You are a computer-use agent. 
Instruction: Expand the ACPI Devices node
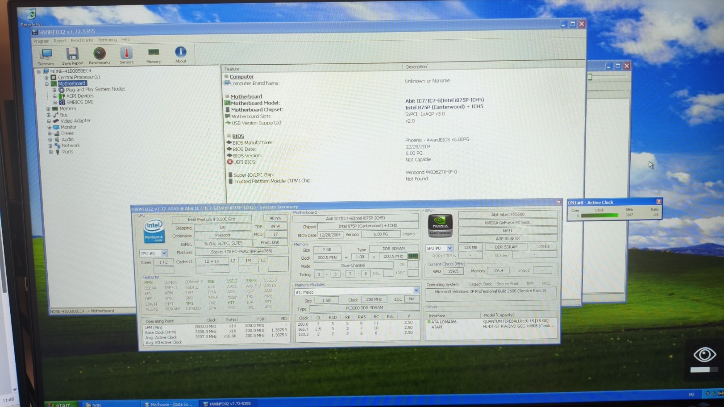[x=55, y=96]
